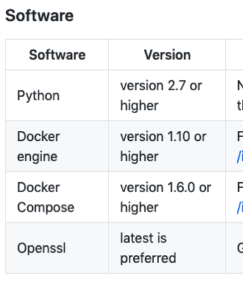Image resolution: width=243 pixels, height=282 pixels.
Task: Click the word engine under Docker
Action: 37,157
